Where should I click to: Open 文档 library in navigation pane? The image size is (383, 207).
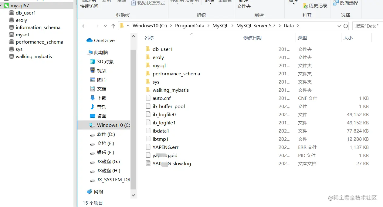tap(98, 89)
